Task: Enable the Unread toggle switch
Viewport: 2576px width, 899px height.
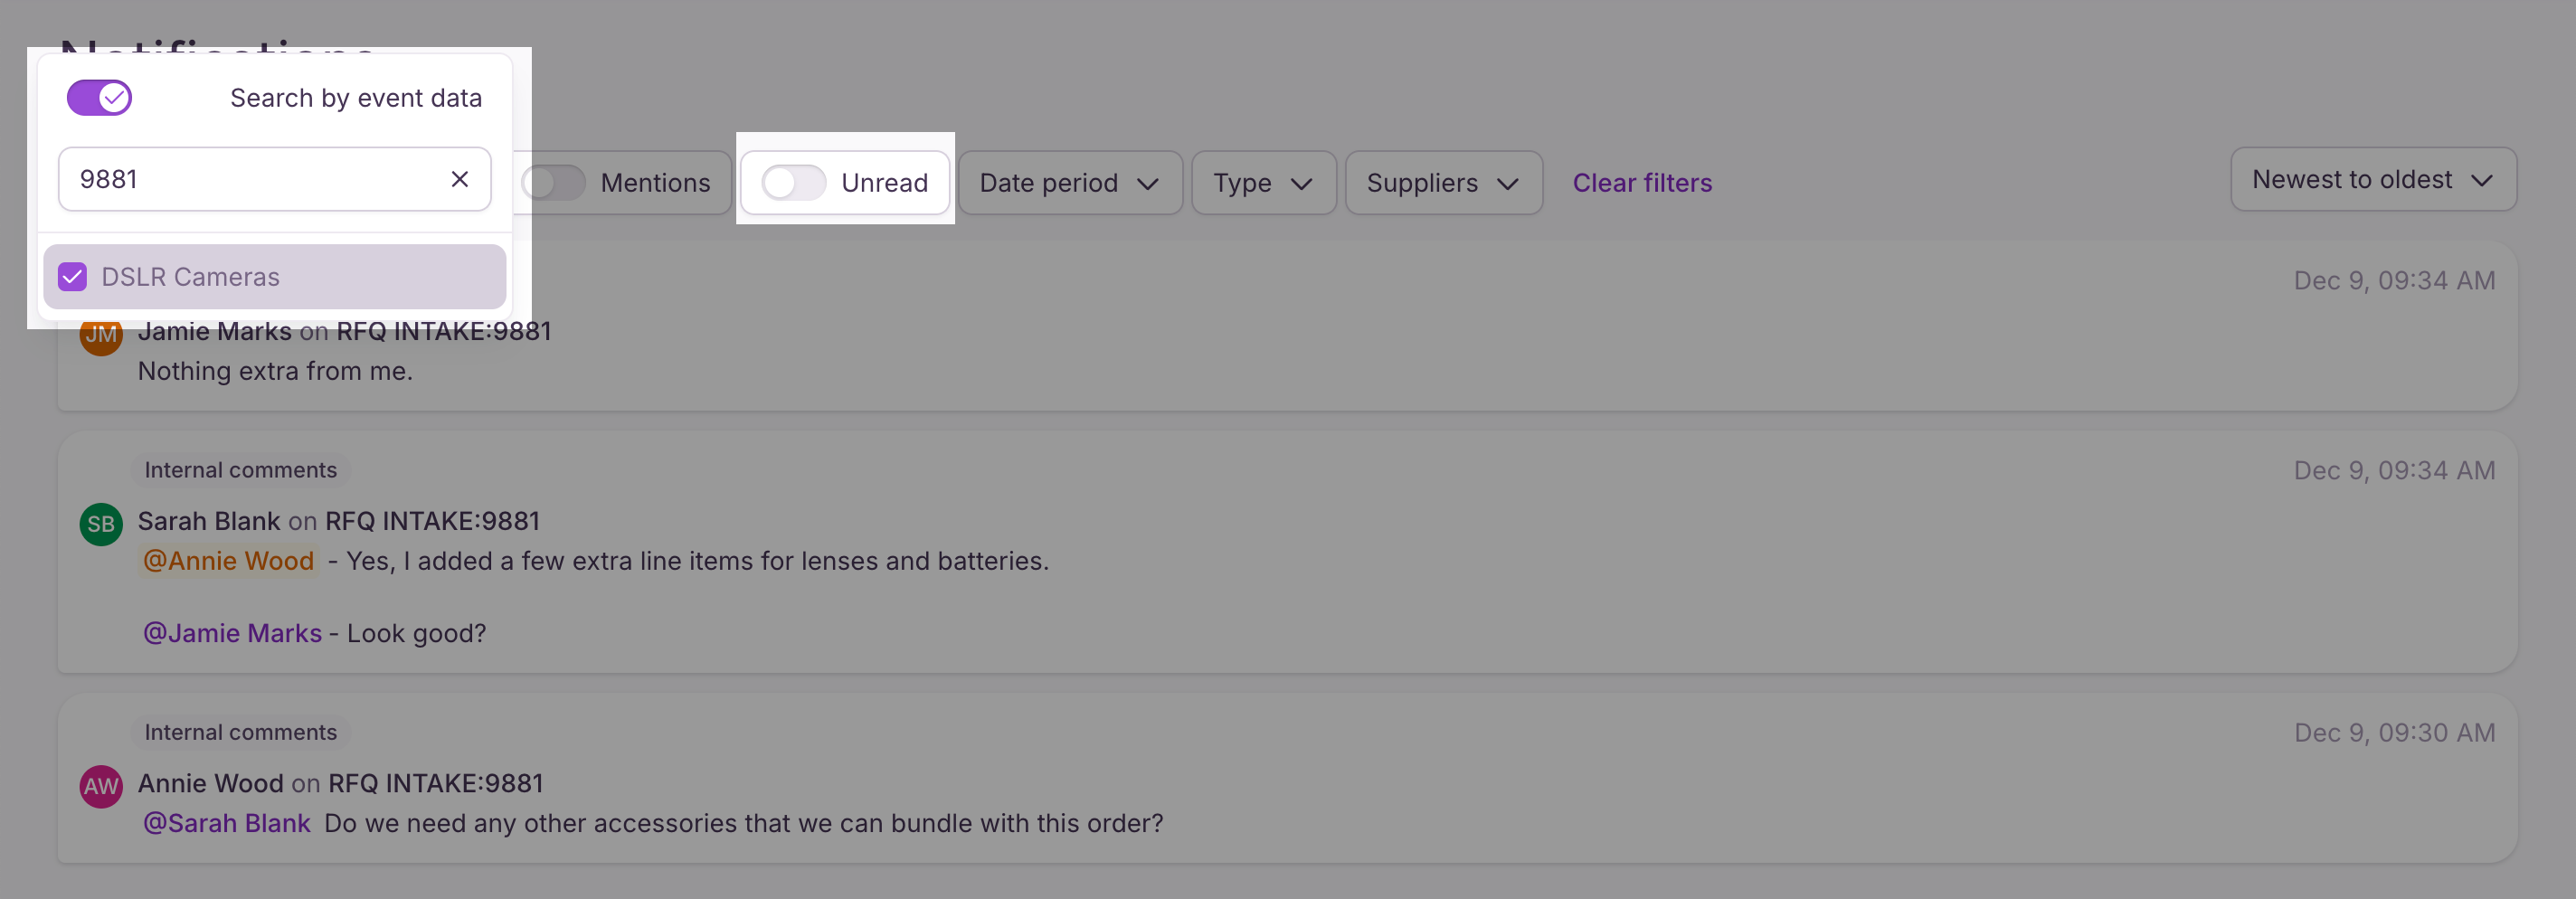Action: 793,183
